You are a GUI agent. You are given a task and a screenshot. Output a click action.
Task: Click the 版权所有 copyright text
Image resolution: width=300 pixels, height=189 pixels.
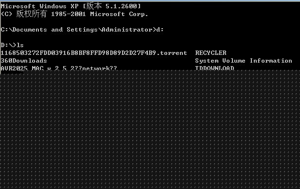[32, 14]
